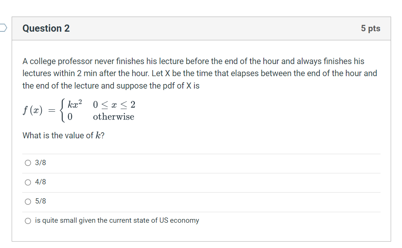
Task: Click the radio circle beside 5/8
Action: click(28, 202)
